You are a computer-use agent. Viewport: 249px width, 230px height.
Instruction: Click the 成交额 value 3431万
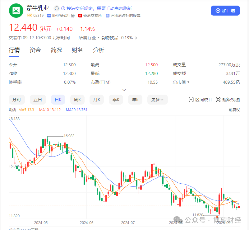pos(233,73)
